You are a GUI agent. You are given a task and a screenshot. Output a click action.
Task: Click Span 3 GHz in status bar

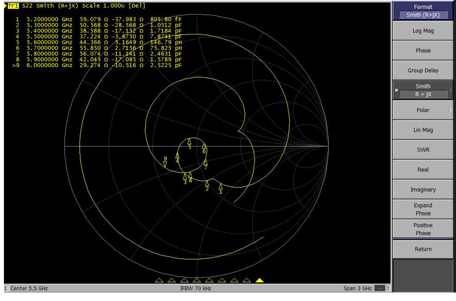[358, 288]
